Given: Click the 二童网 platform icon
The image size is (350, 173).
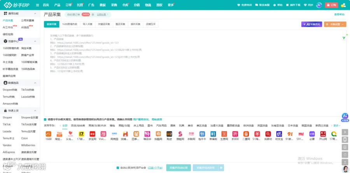Looking at the screenshot, I should pyautogui.click(x=246, y=134).
